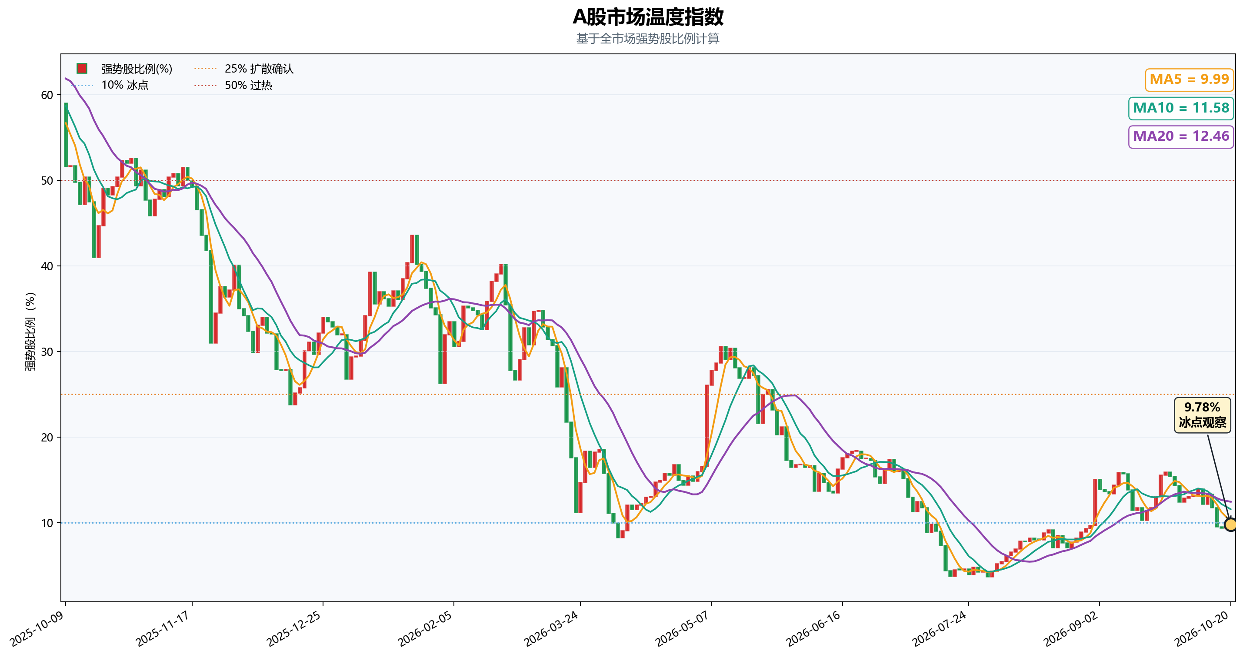Click the x-axis date 2026-07-24
Viewport: 1243px width, 657px height.
[x=940, y=629]
